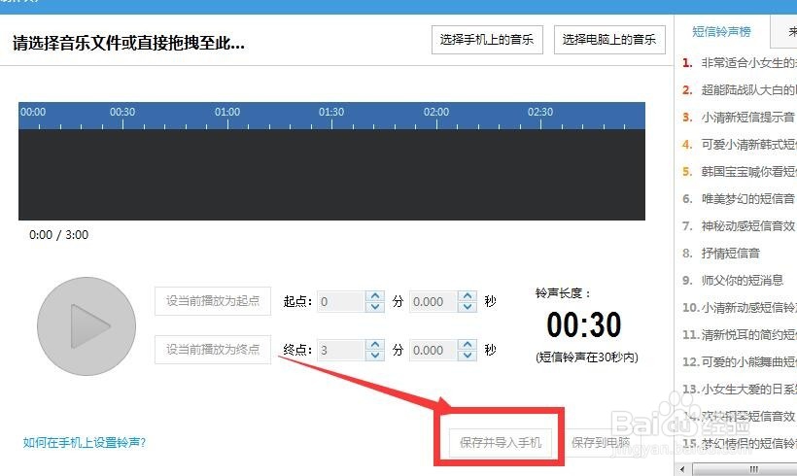Click 保存到电脑 button
Viewport: 797px width, 476px height.
click(x=601, y=442)
